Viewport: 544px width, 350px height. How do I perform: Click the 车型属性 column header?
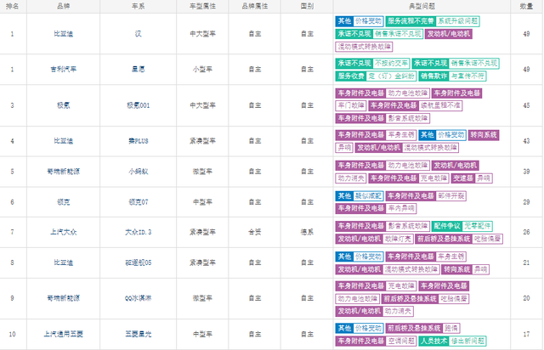202,6
